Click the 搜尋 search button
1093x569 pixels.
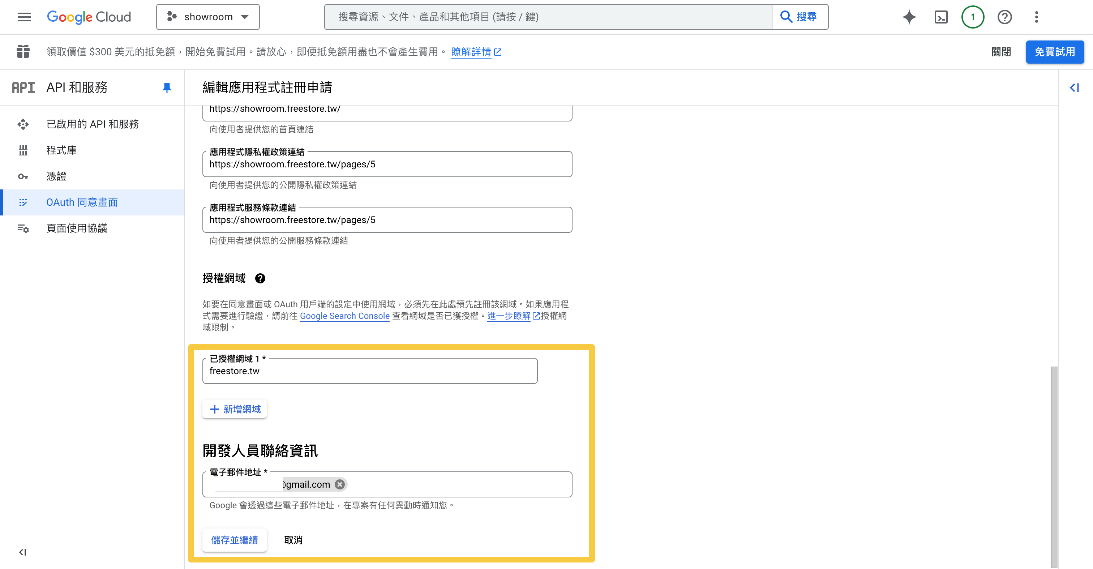(800, 17)
